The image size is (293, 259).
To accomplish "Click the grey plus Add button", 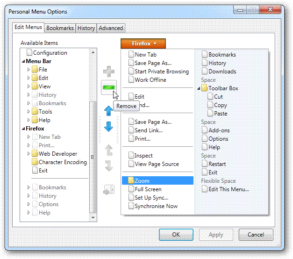I will tap(109, 72).
